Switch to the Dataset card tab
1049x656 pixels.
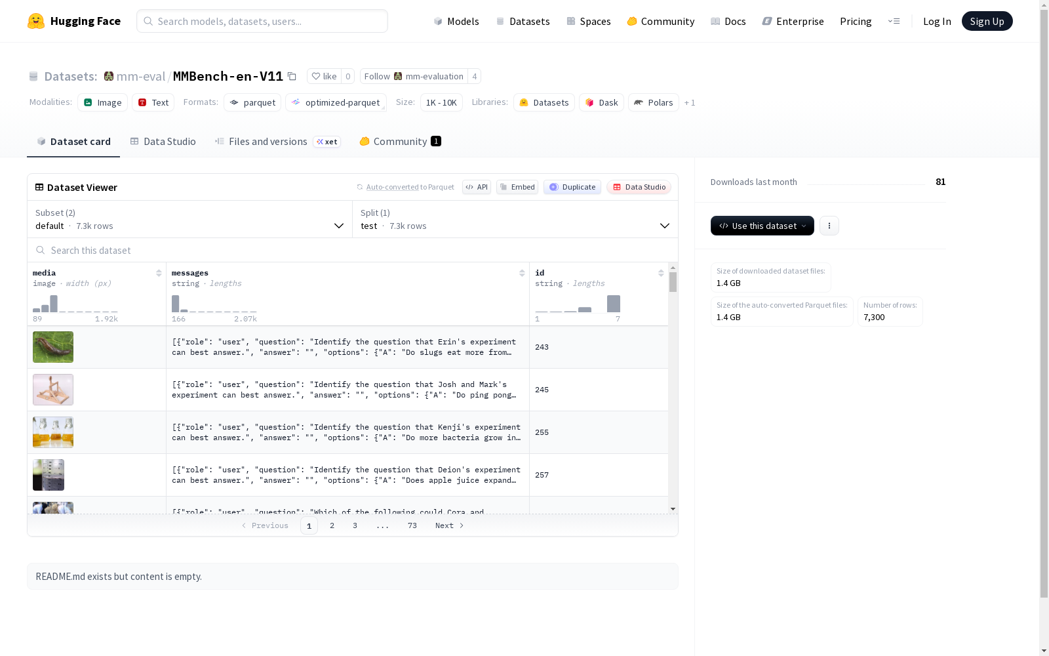pos(73,142)
